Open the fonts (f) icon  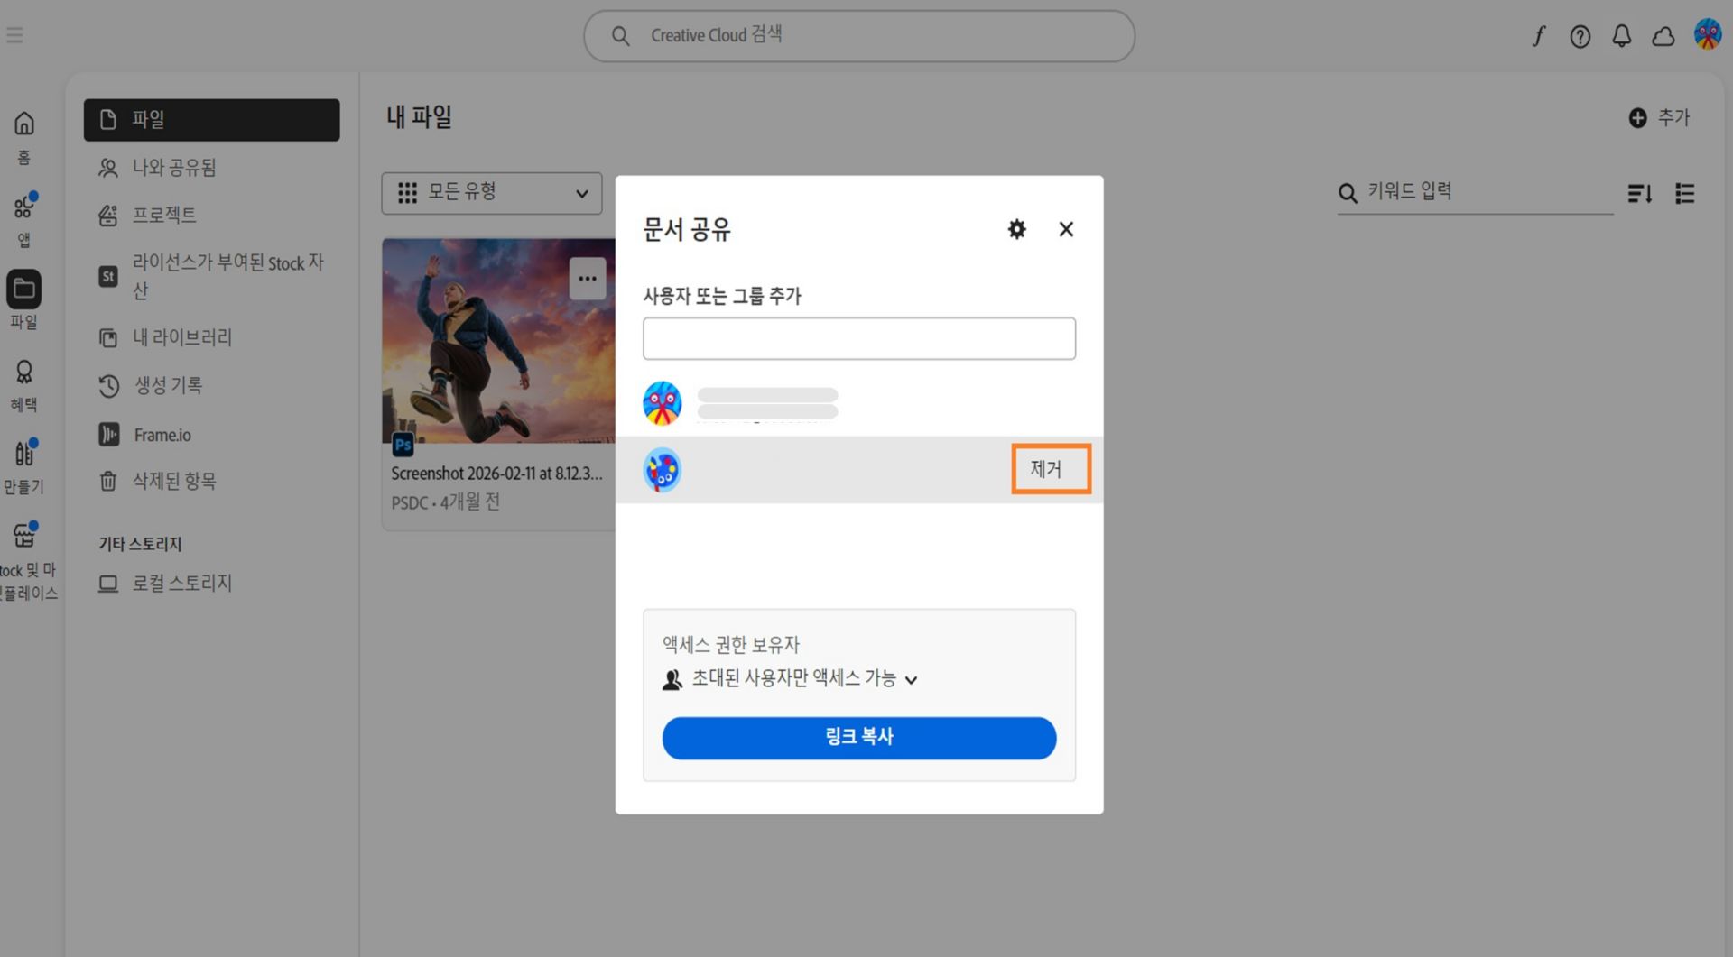click(1538, 36)
